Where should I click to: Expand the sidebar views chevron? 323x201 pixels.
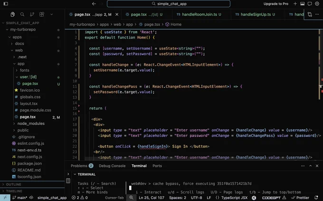(51, 14)
